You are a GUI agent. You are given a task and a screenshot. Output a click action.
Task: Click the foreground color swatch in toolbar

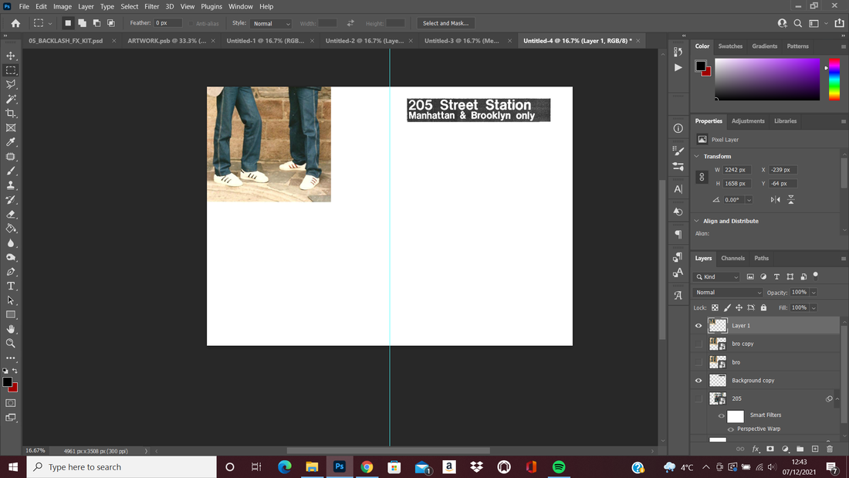[x=7, y=382]
